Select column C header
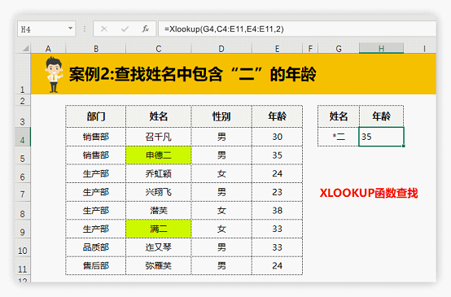Image resolution: width=451 pixels, height=297 pixels. tap(159, 49)
